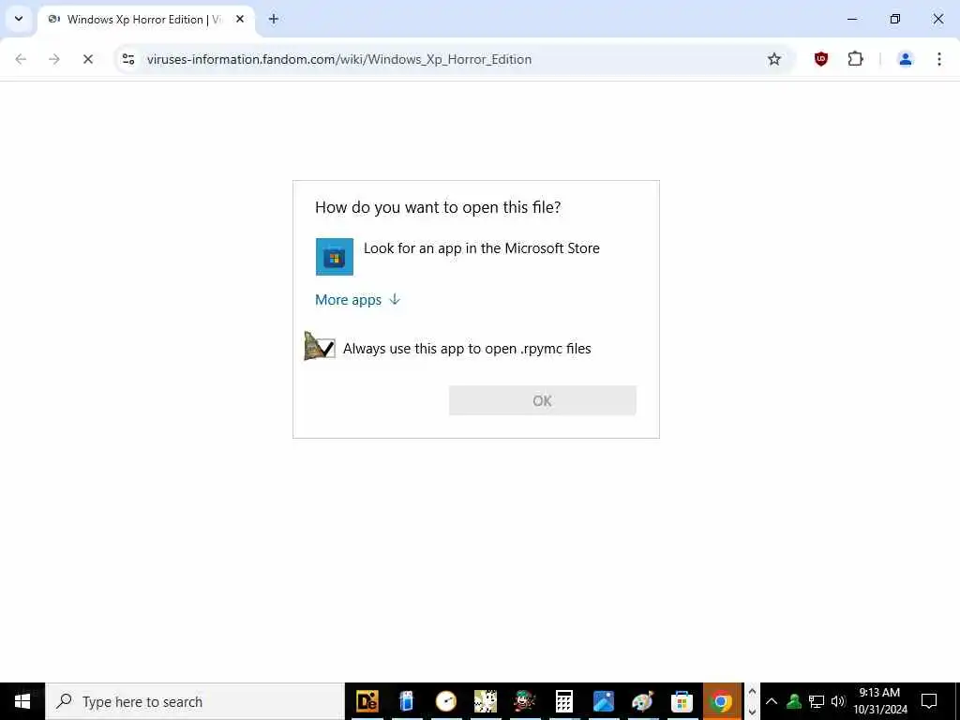Screen dimensions: 960x720
Task: Open the notification center
Action: pos(929,701)
